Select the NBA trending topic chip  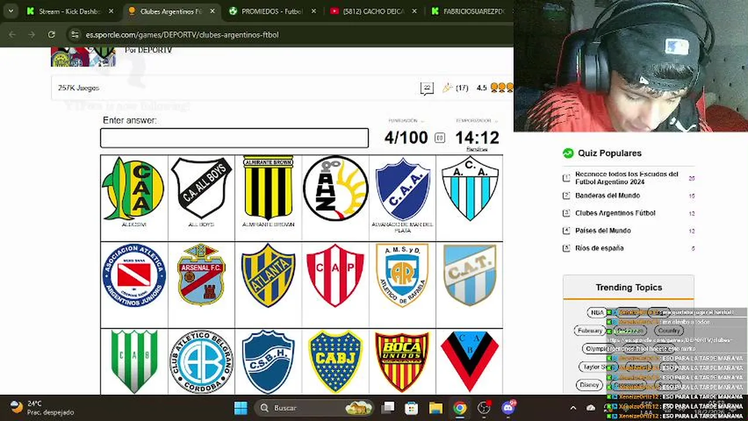(597, 313)
